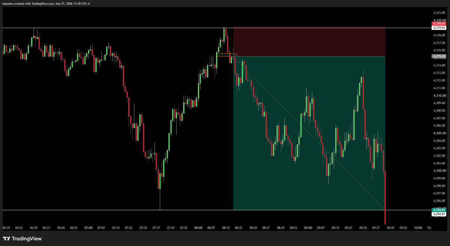The width and height of the screenshot is (450, 246).
Task: Select the red stop-loss price tag 4,319.16
Action: 439,23
